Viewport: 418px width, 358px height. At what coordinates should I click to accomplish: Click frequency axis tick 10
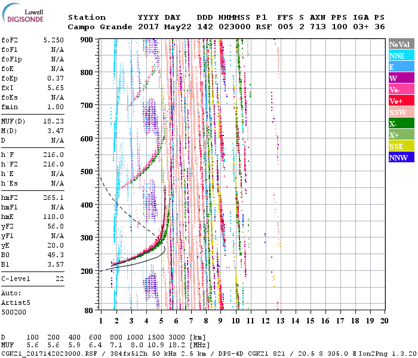click(x=236, y=320)
